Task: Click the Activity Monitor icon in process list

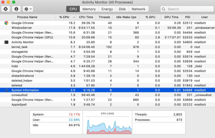Action: pos(6,42)
